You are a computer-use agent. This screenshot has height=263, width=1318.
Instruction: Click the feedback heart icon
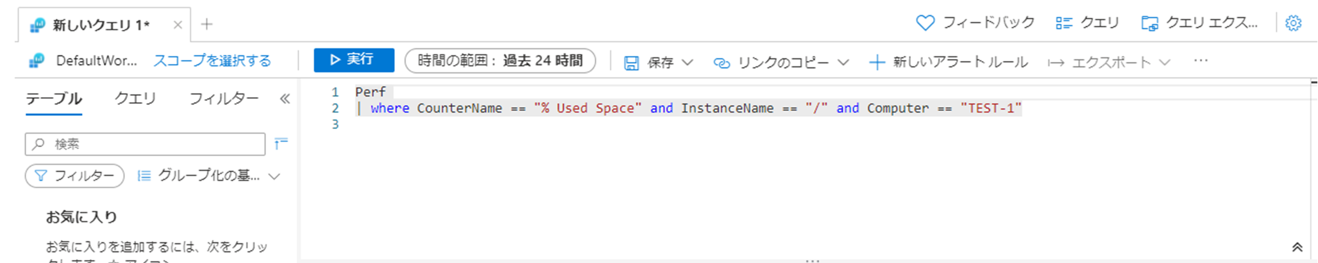click(925, 23)
